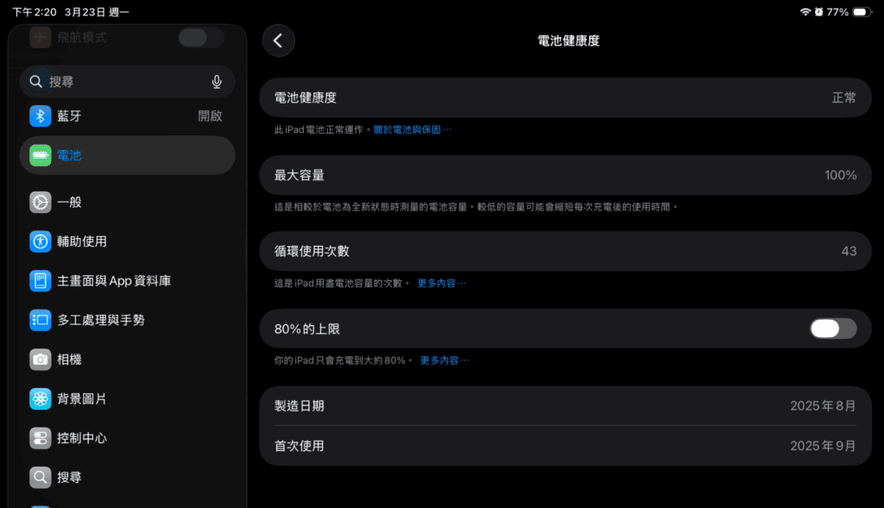Tap the 首次使用 2025年9月 row

pyautogui.click(x=565, y=446)
